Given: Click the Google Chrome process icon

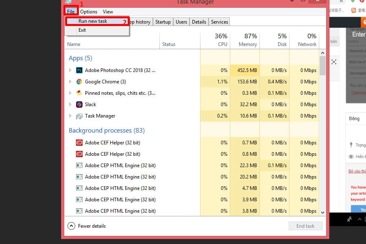Looking at the screenshot, I should point(79,82).
